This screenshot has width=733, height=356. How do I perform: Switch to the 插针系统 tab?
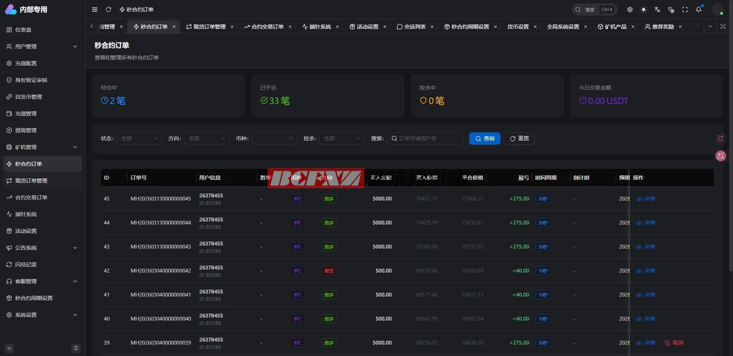click(x=317, y=27)
